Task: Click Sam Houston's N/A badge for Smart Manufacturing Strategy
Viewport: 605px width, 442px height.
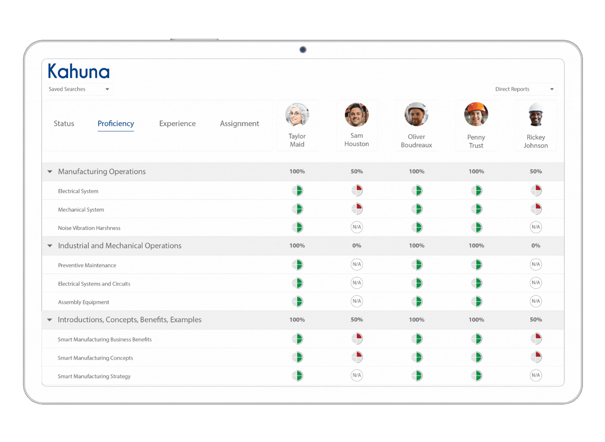Action: tap(357, 375)
